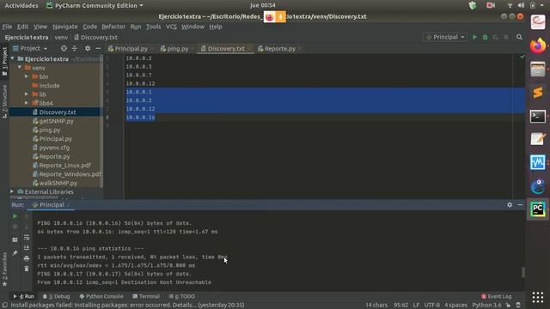Viewport: 550px width, 309px height.
Task: Hide the Project panel with the minus icon
Action: (x=98, y=48)
